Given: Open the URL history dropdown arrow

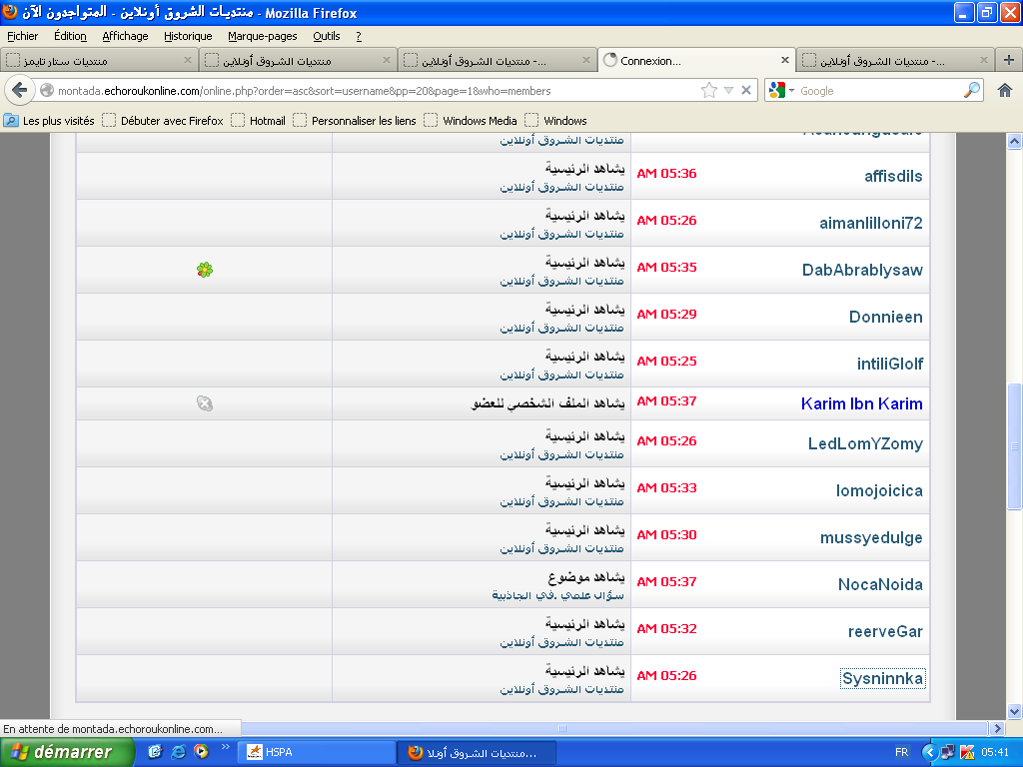Looking at the screenshot, I should [x=728, y=91].
